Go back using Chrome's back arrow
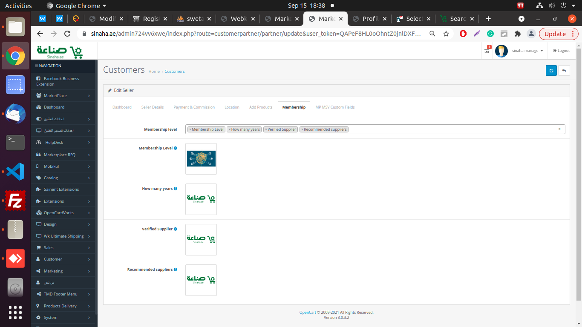This screenshot has height=327, width=582. [40, 34]
